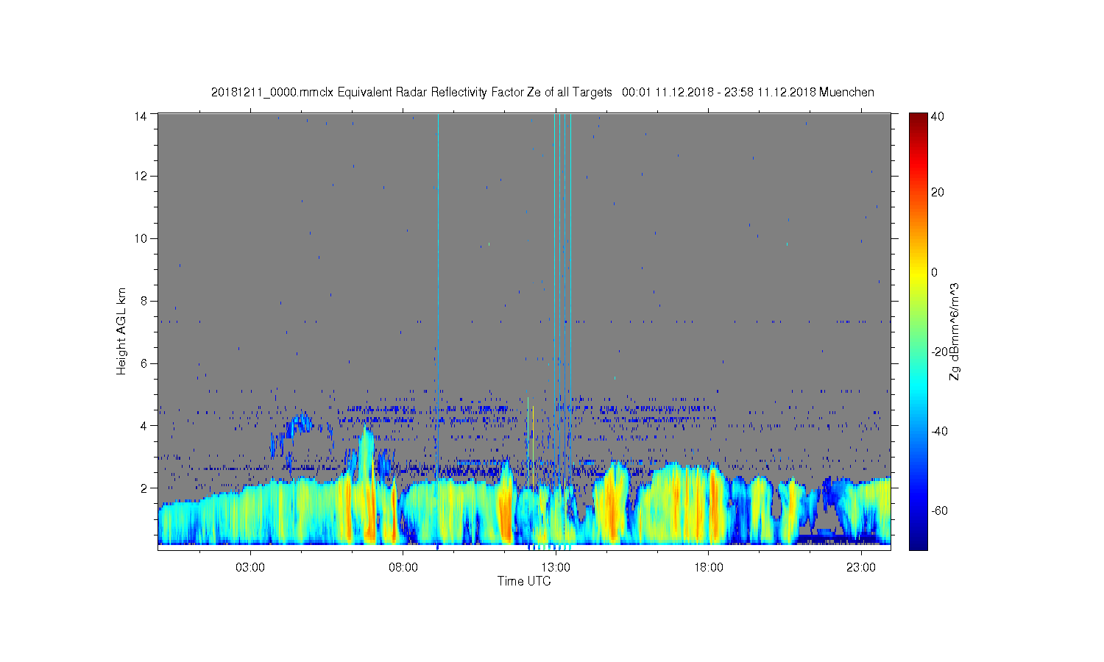Click the colorbar label '-20'
Image resolution: width=1104 pixels, height=662 pixels.
tap(938, 352)
